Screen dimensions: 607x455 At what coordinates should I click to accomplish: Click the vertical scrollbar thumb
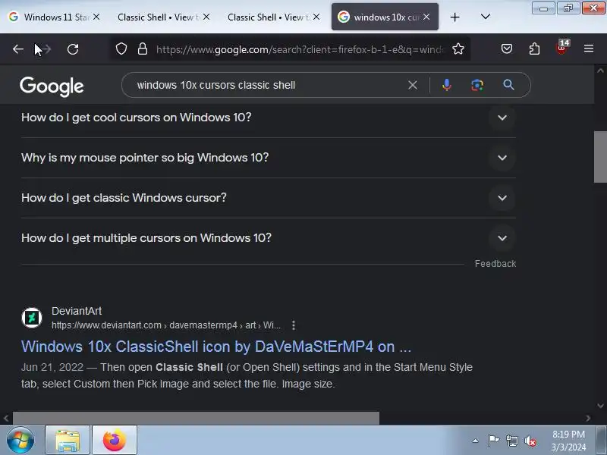click(600, 157)
